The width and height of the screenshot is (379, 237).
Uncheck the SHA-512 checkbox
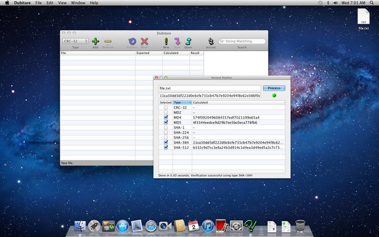[x=166, y=147]
